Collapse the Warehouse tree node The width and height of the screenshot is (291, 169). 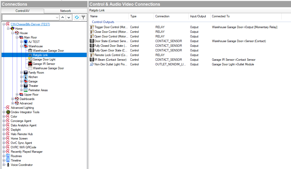click(22, 46)
